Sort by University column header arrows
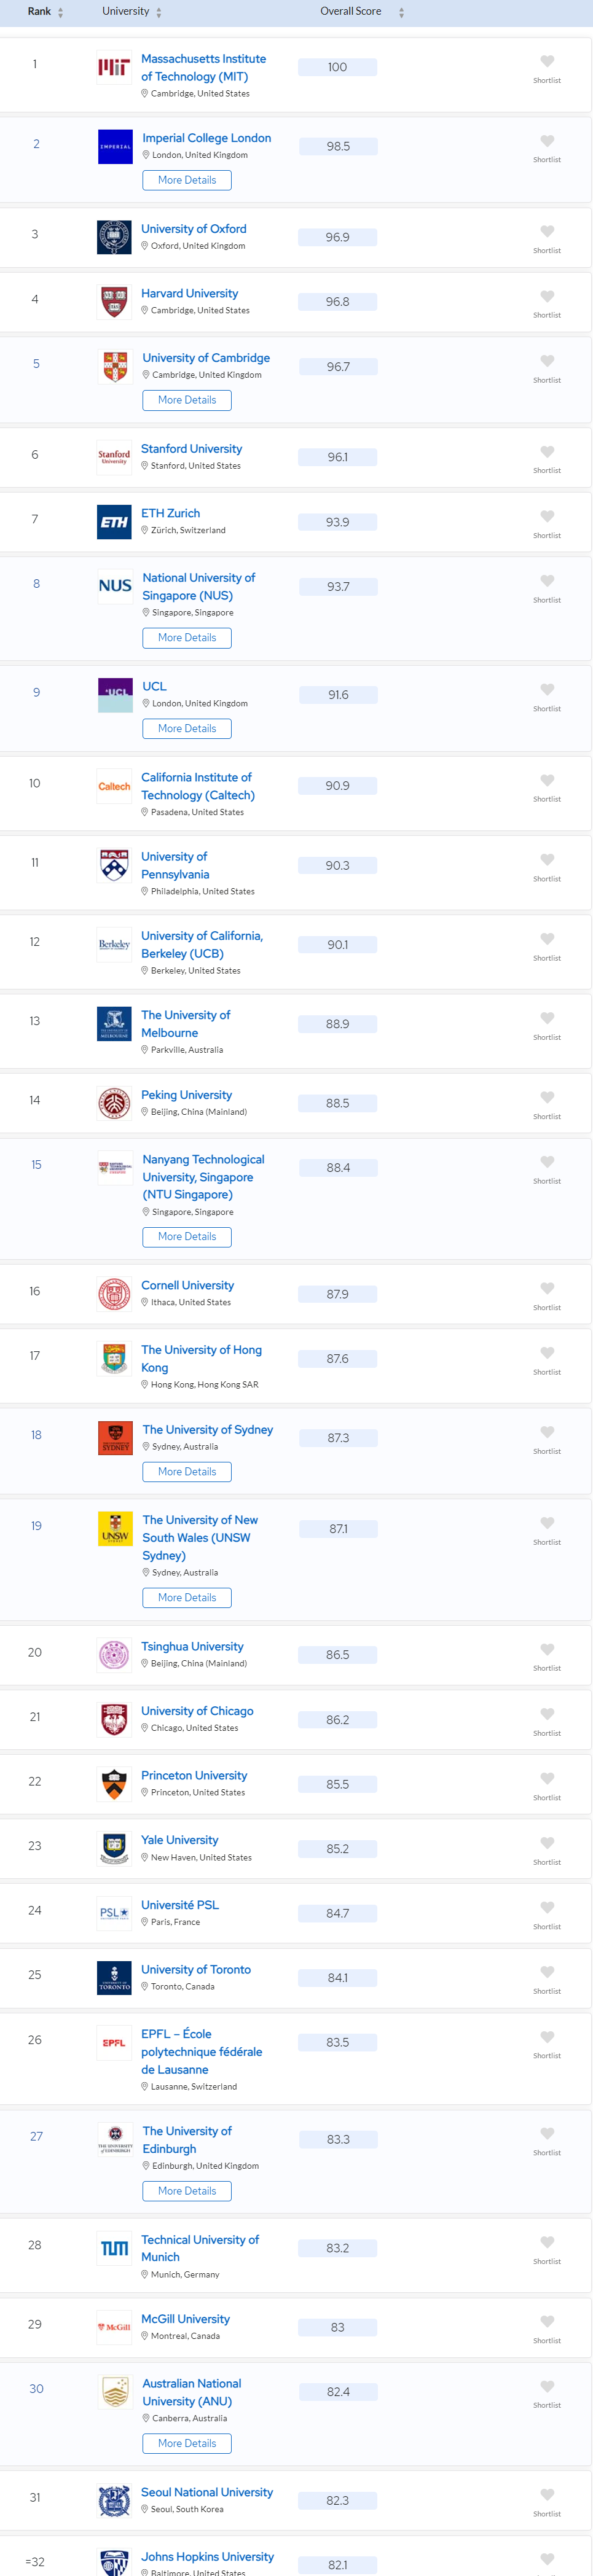The width and height of the screenshot is (593, 2576). pyautogui.click(x=159, y=13)
